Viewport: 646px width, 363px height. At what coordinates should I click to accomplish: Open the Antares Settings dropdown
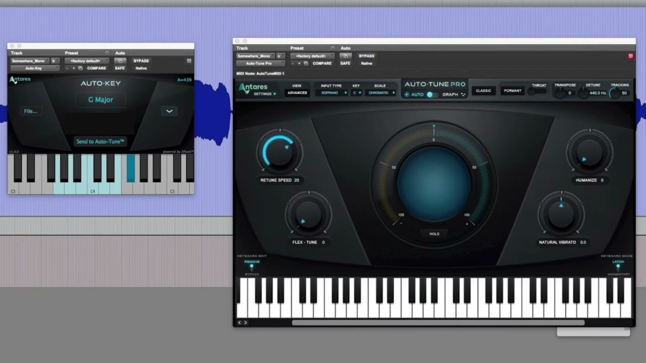[265, 94]
